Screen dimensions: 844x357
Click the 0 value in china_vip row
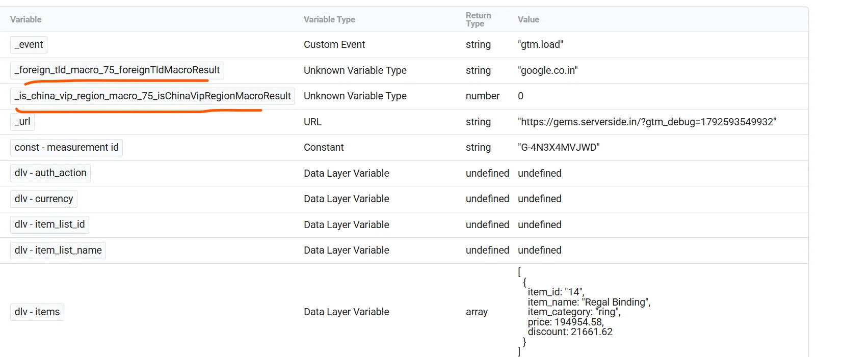(520, 96)
